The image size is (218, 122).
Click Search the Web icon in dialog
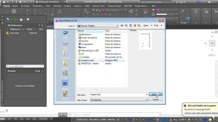pyautogui.click(x=130, y=25)
